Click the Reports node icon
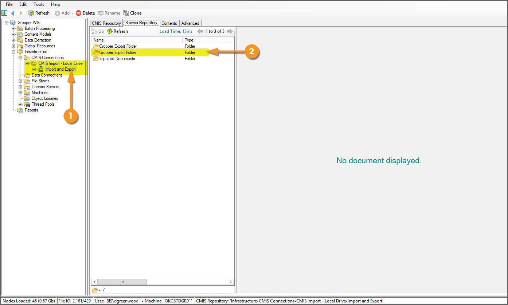The height and width of the screenshot is (305, 508). point(20,110)
